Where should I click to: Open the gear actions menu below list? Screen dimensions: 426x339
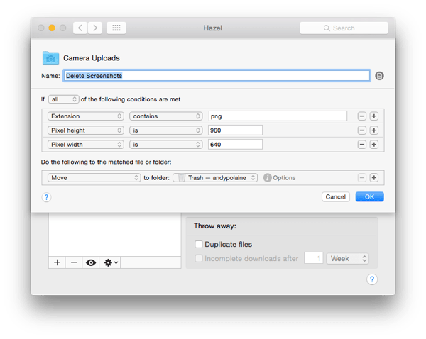[x=110, y=262]
